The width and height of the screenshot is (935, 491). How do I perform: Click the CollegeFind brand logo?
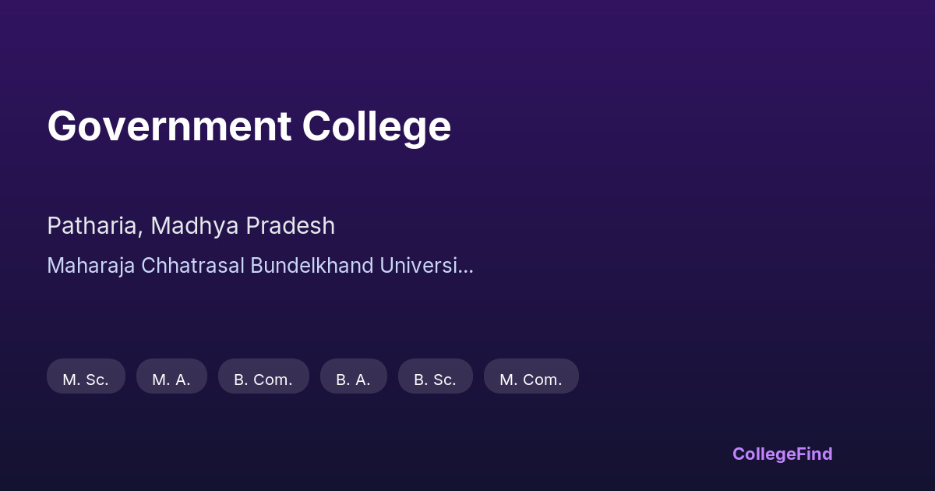click(782, 454)
